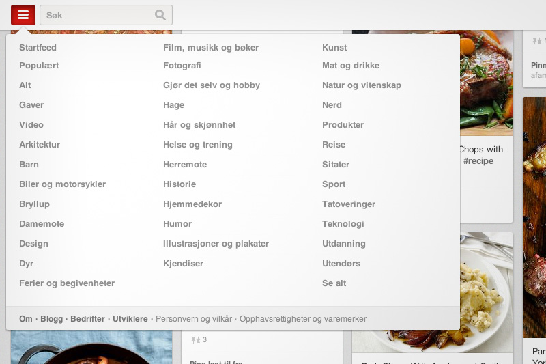This screenshot has width=546, height=364.
Task: Select the Video category
Action: click(31, 125)
